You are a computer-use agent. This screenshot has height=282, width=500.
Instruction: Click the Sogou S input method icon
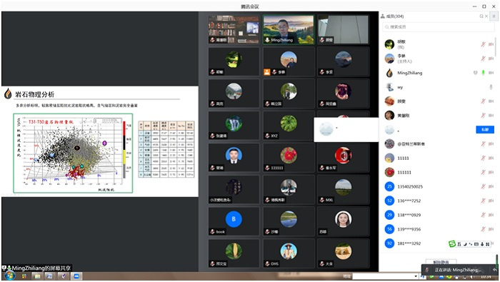tap(452, 243)
